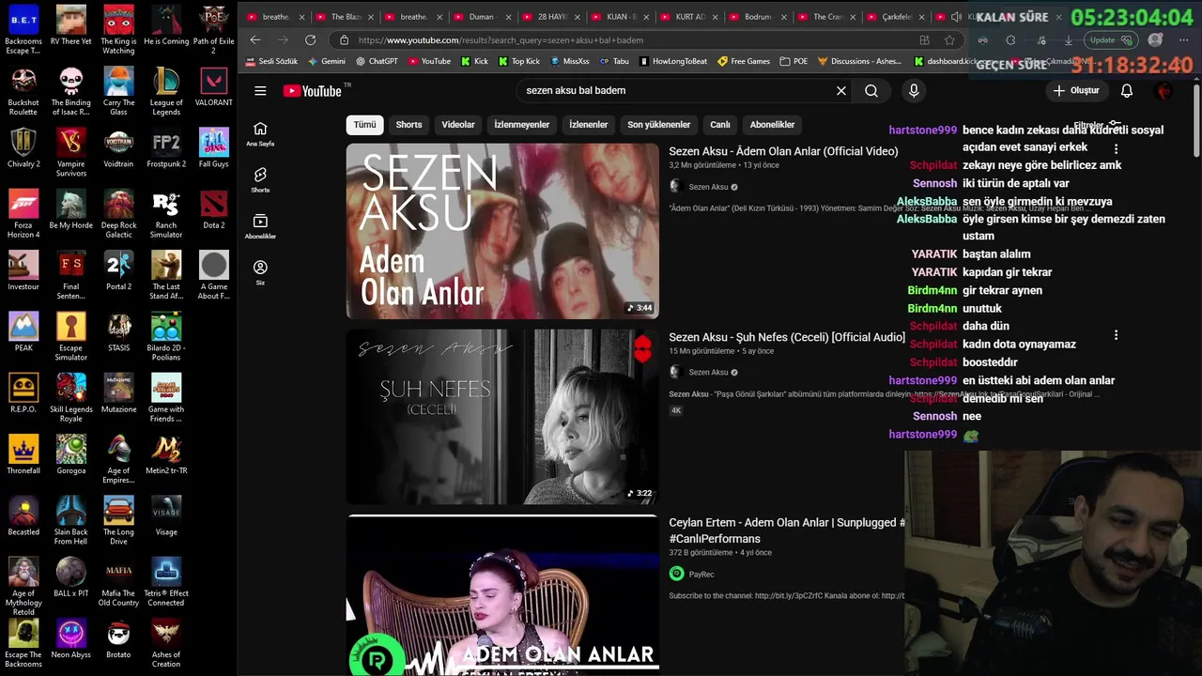
Task: Open Ana Sayfa in YouTube sidebar
Action: pyautogui.click(x=260, y=134)
